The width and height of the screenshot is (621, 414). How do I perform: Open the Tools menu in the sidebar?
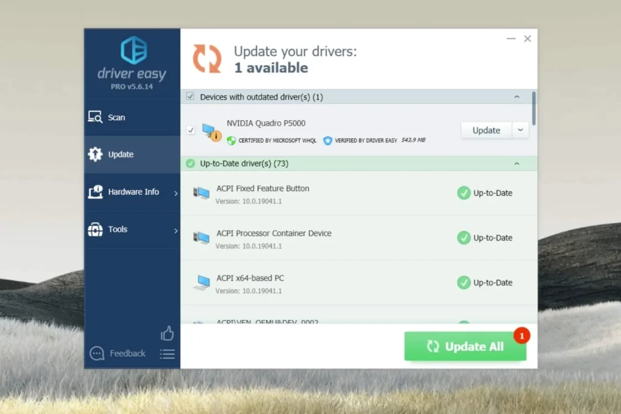coord(132,229)
